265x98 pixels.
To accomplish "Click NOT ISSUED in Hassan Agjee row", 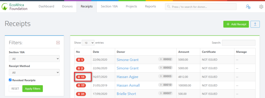I will click(210, 77).
